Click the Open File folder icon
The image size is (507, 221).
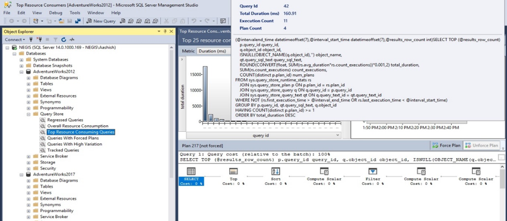(x=61, y=21)
